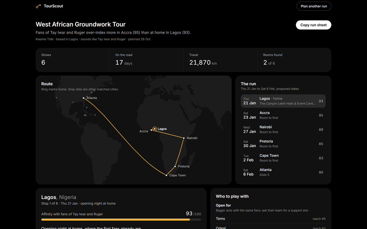Click The run panel heading
The height and width of the screenshot is (229, 367).
[248, 84]
